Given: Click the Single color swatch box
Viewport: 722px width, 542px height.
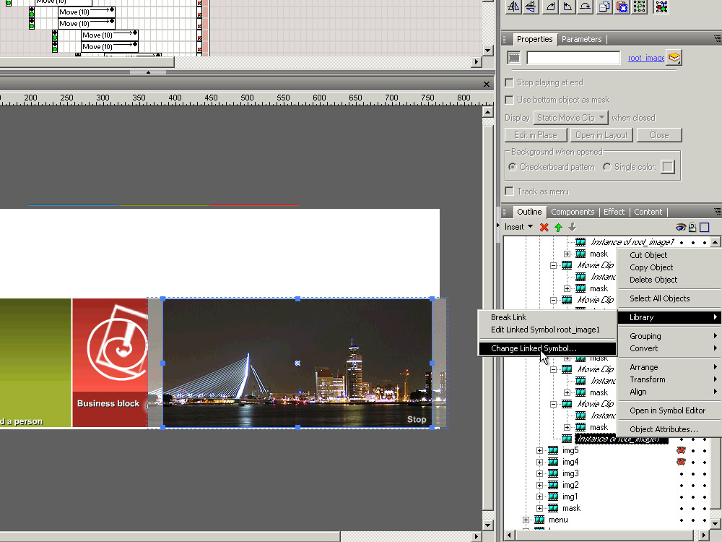Looking at the screenshot, I should click(668, 167).
